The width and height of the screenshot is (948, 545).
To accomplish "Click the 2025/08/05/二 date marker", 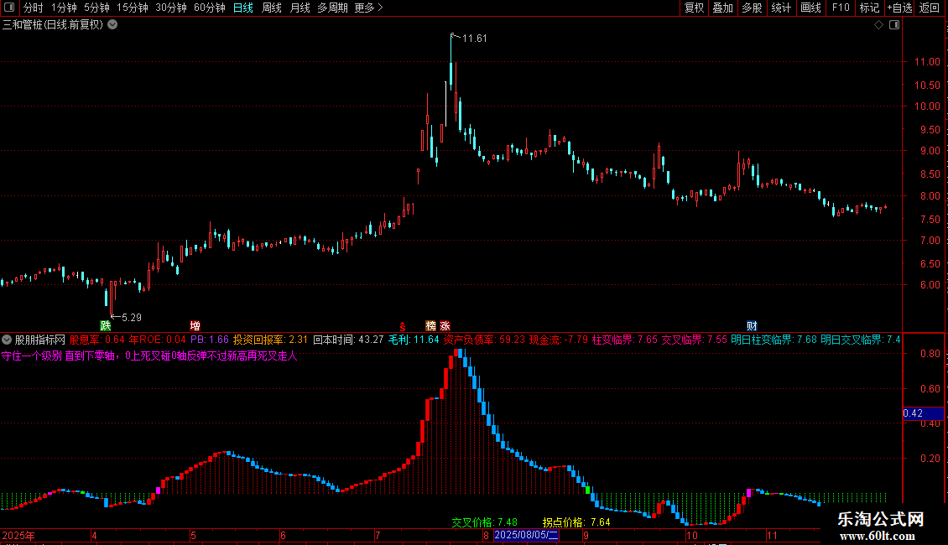I will click(x=526, y=535).
